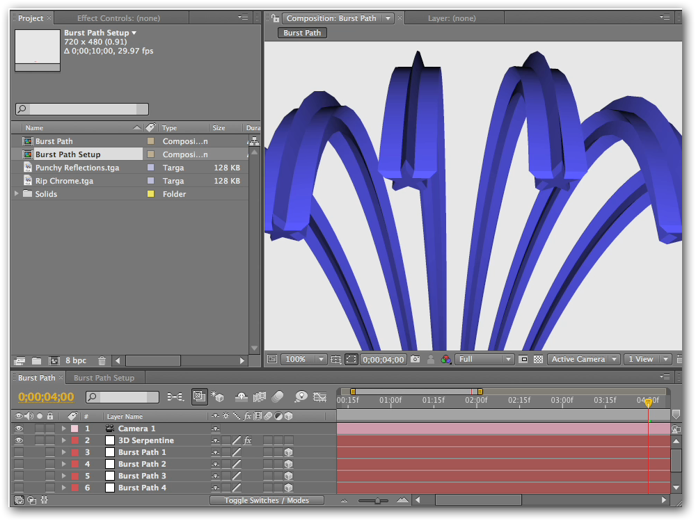Create a new folder in Project panel
Screen dimensions: 696x521
tap(36, 361)
